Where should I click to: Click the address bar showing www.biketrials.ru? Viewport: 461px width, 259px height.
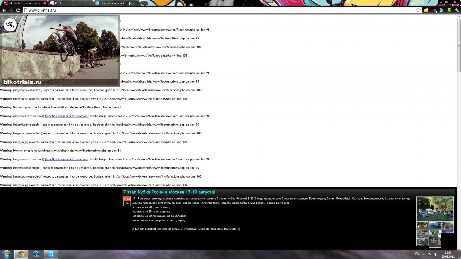[202, 10]
